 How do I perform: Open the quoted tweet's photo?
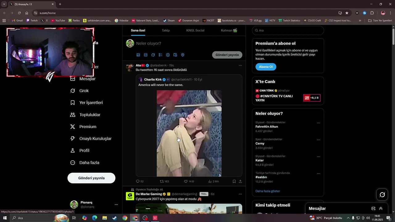tap(189, 133)
